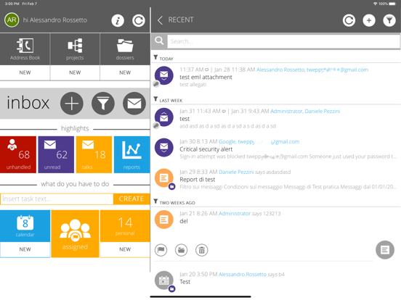The image size is (401, 300).
Task: Go back from RECENT list
Action: coord(160,20)
